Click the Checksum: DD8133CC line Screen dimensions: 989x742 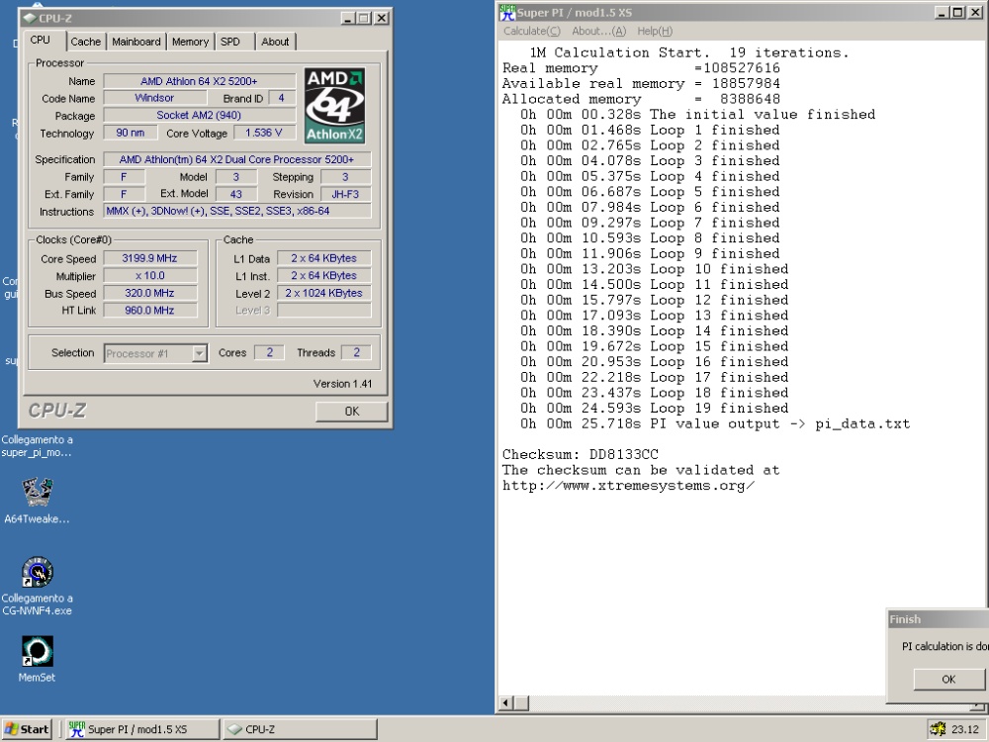click(x=581, y=454)
